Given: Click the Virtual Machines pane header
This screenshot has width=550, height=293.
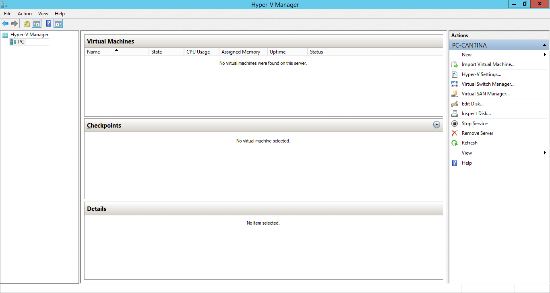Looking at the screenshot, I should click(x=264, y=41).
